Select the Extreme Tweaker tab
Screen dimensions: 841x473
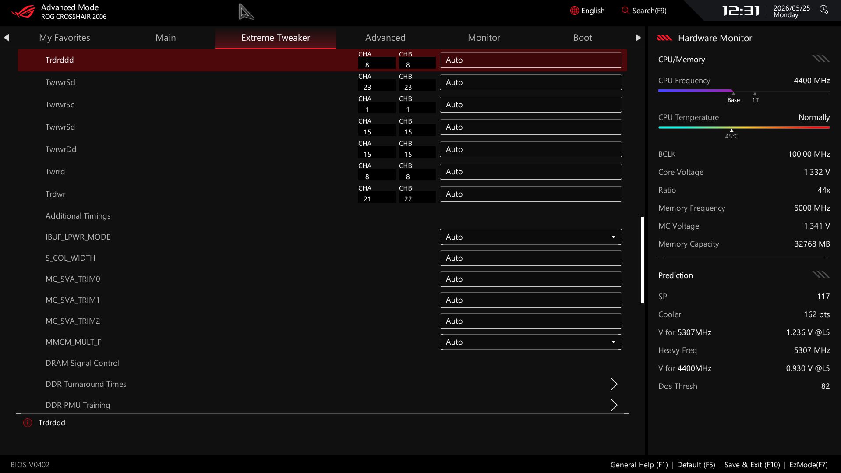point(276,38)
